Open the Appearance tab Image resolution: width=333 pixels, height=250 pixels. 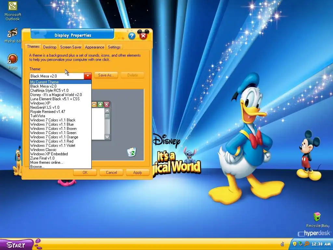pos(95,47)
